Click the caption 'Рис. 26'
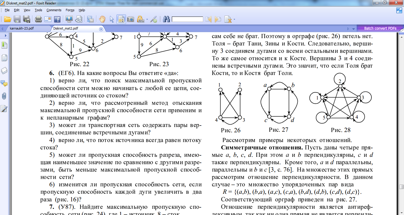The height and width of the screenshot is (215, 404). [x=231, y=130]
